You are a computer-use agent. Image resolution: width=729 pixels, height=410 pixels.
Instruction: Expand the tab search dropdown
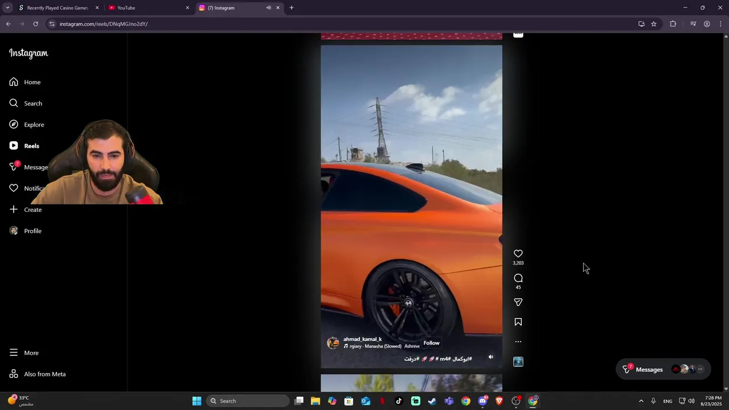(x=7, y=8)
